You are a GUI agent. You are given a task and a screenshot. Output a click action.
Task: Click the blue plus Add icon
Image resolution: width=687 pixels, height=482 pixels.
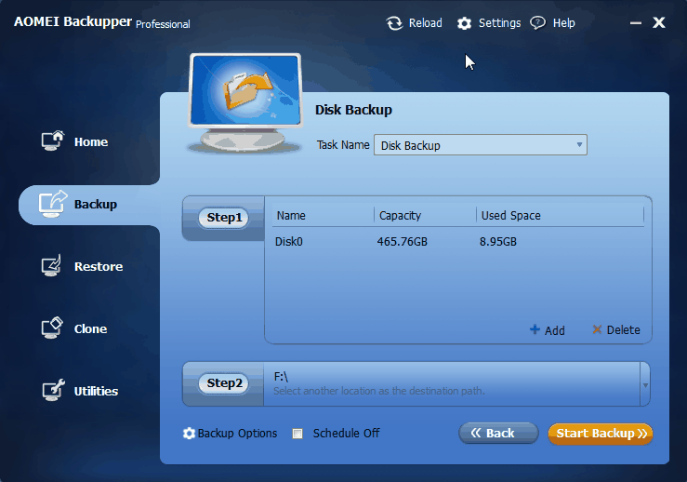(535, 329)
